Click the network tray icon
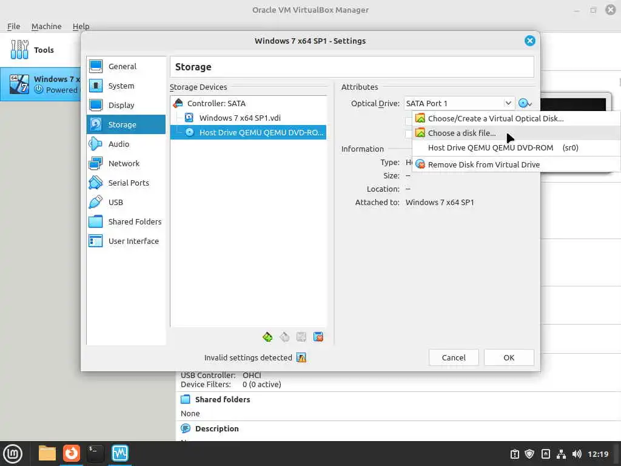 (x=561, y=454)
